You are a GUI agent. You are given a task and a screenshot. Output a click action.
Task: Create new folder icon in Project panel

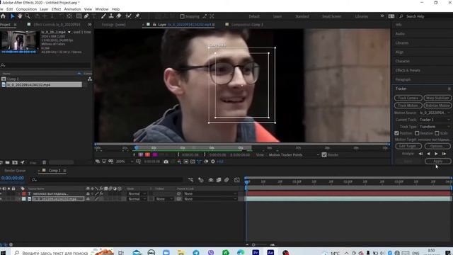pos(8,162)
